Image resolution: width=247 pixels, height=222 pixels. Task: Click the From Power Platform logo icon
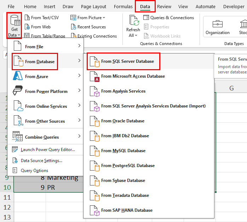(18, 90)
